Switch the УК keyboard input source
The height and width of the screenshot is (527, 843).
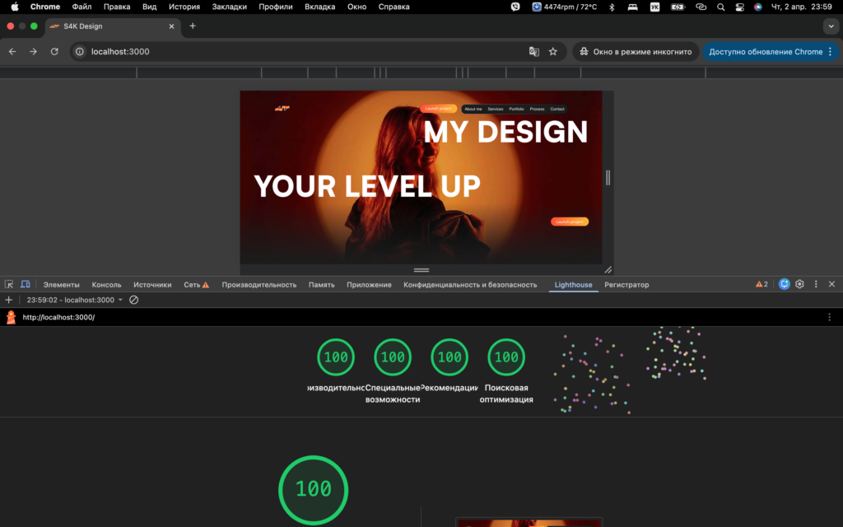[x=654, y=7]
